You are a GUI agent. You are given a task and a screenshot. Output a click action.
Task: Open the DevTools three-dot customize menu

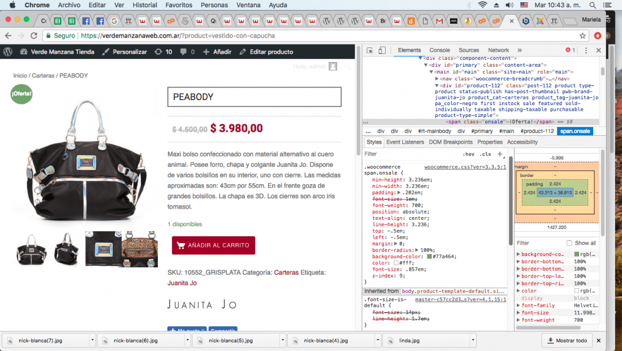coord(586,50)
